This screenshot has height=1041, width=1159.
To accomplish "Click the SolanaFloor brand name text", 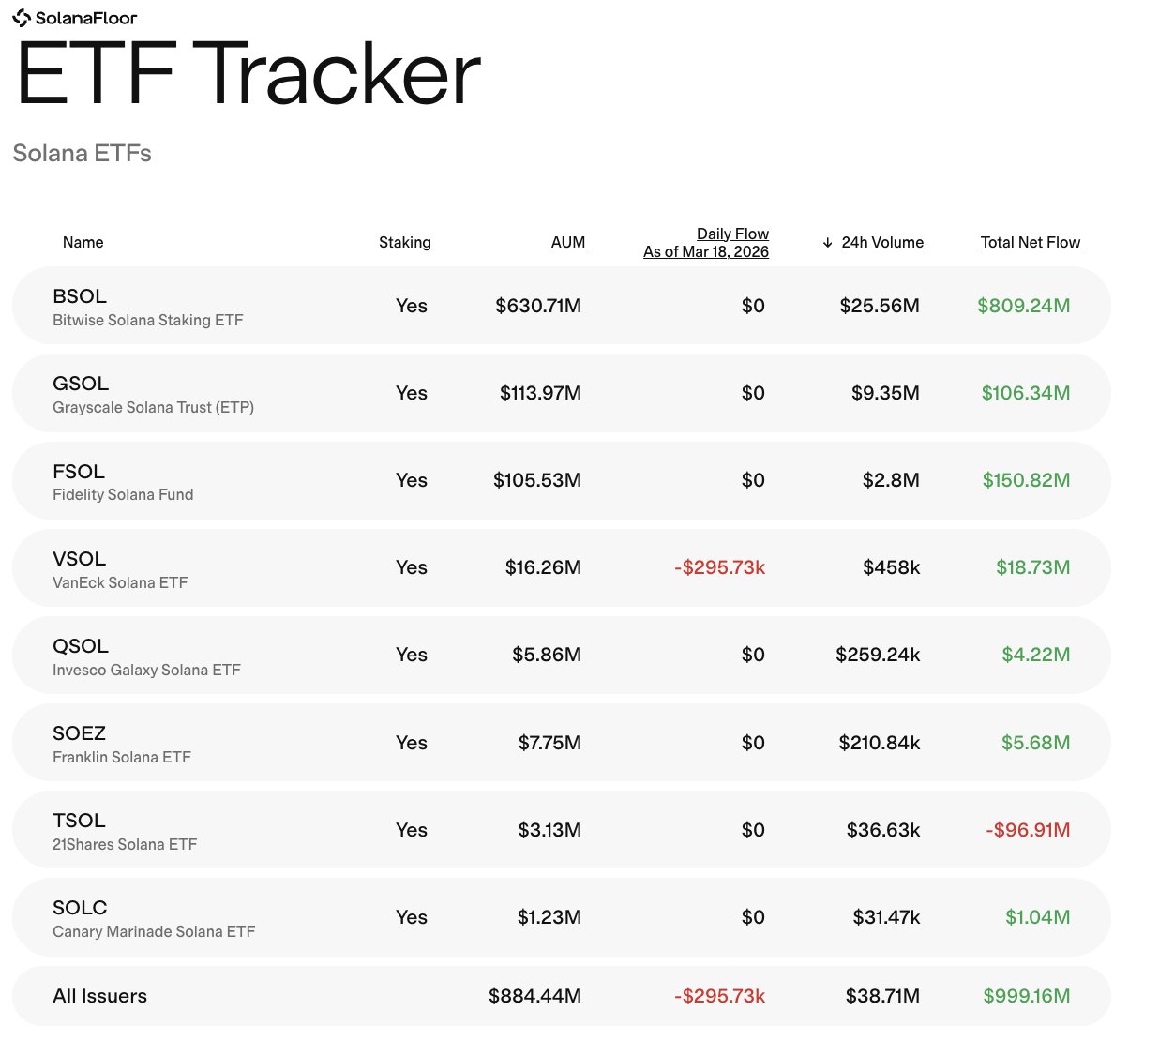I will [86, 18].
